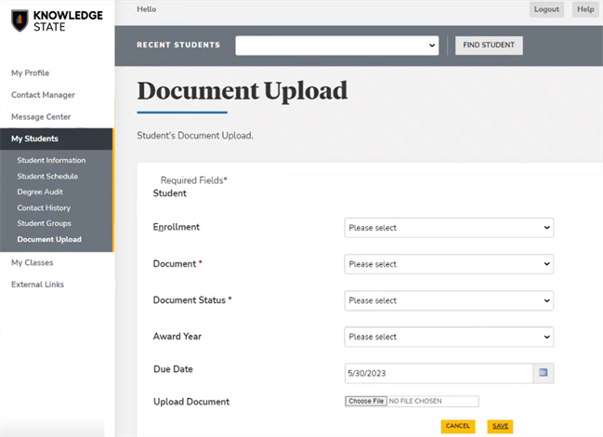
Task: Go to My Profile in sidebar
Action: (31, 73)
